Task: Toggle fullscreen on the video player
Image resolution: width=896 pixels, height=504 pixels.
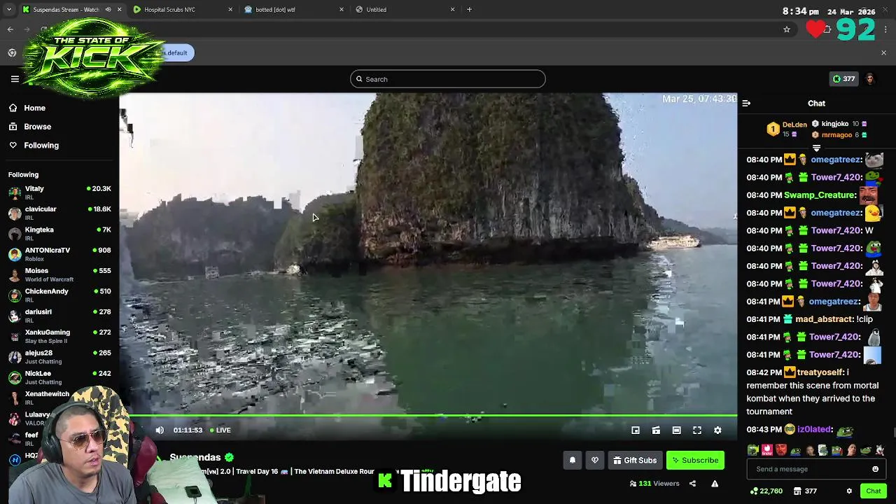Action: coord(697,430)
